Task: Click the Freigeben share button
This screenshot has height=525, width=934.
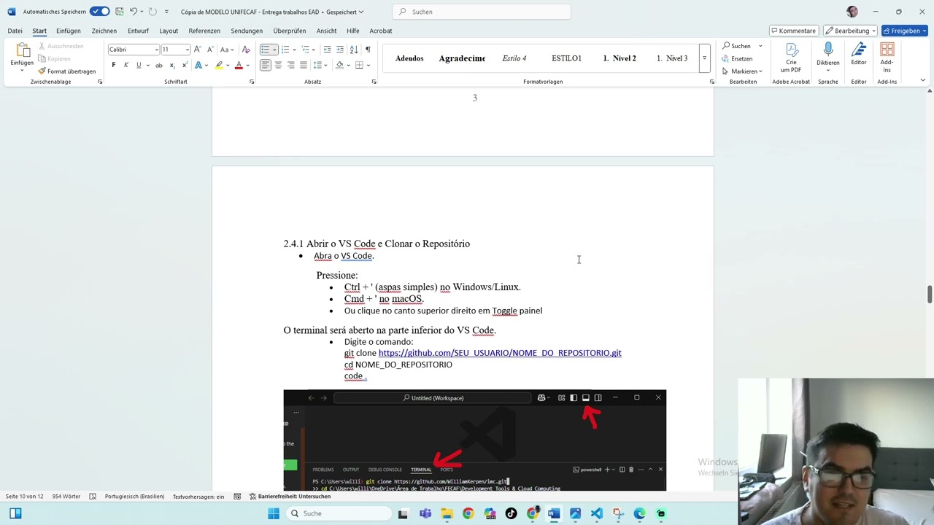Action: (x=904, y=31)
